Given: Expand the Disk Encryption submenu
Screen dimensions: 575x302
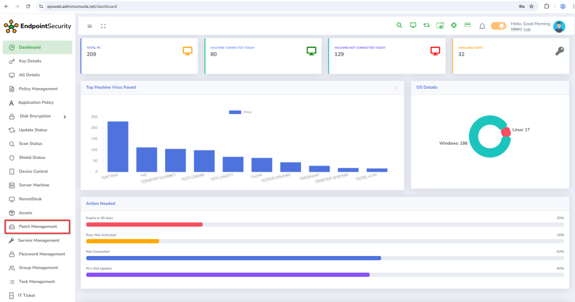Looking at the screenshot, I should pos(65,117).
